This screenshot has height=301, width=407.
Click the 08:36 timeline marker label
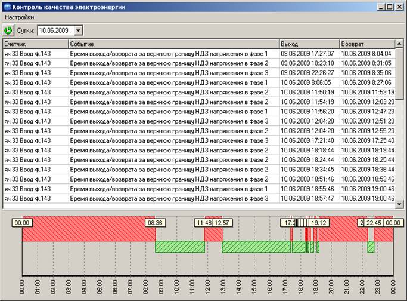click(155, 223)
